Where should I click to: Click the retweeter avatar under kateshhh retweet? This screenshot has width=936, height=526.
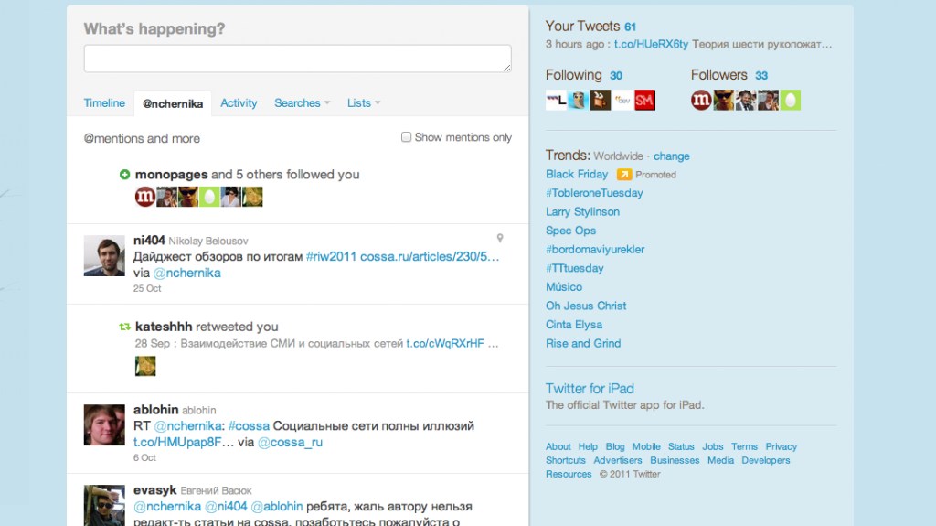pos(145,366)
